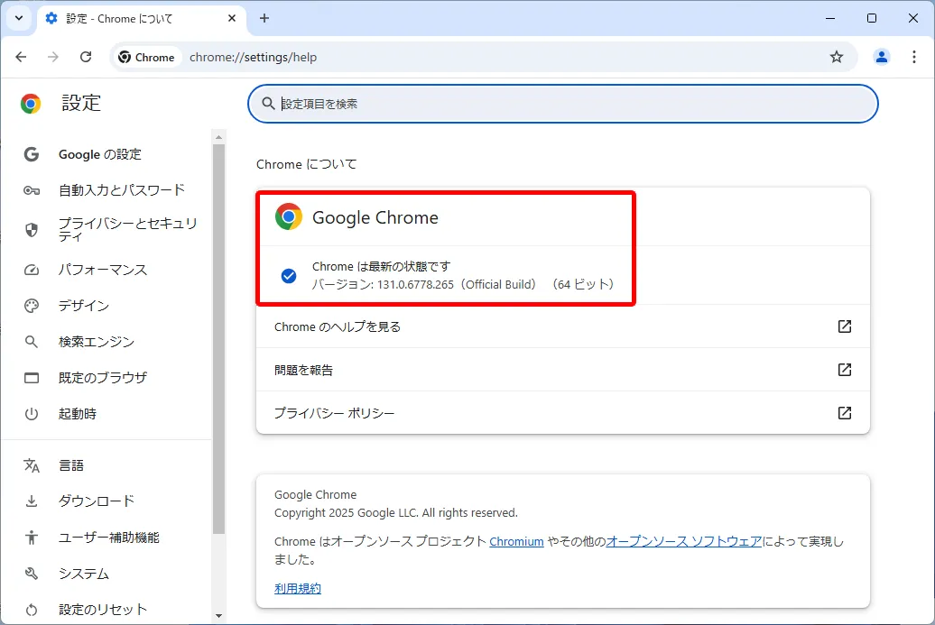Click sidebar scrollbar up arrow
Viewport: 935px width, 625px height.
tap(218, 137)
